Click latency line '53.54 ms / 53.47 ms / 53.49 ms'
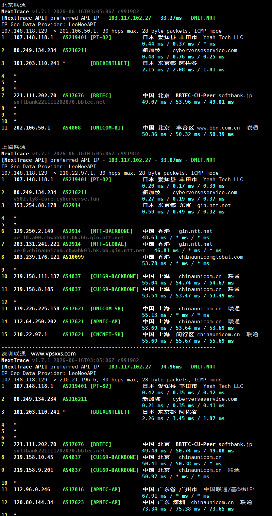272x516 pixels. 188,296
